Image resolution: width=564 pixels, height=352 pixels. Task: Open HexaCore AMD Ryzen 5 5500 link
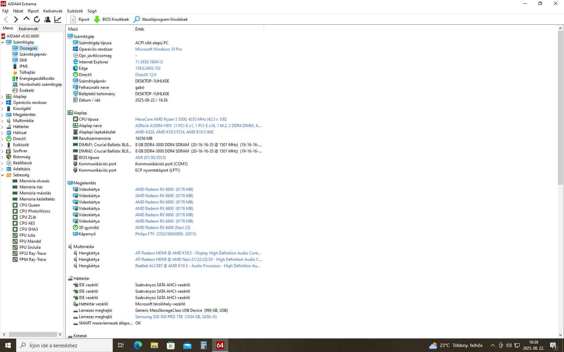181,119
